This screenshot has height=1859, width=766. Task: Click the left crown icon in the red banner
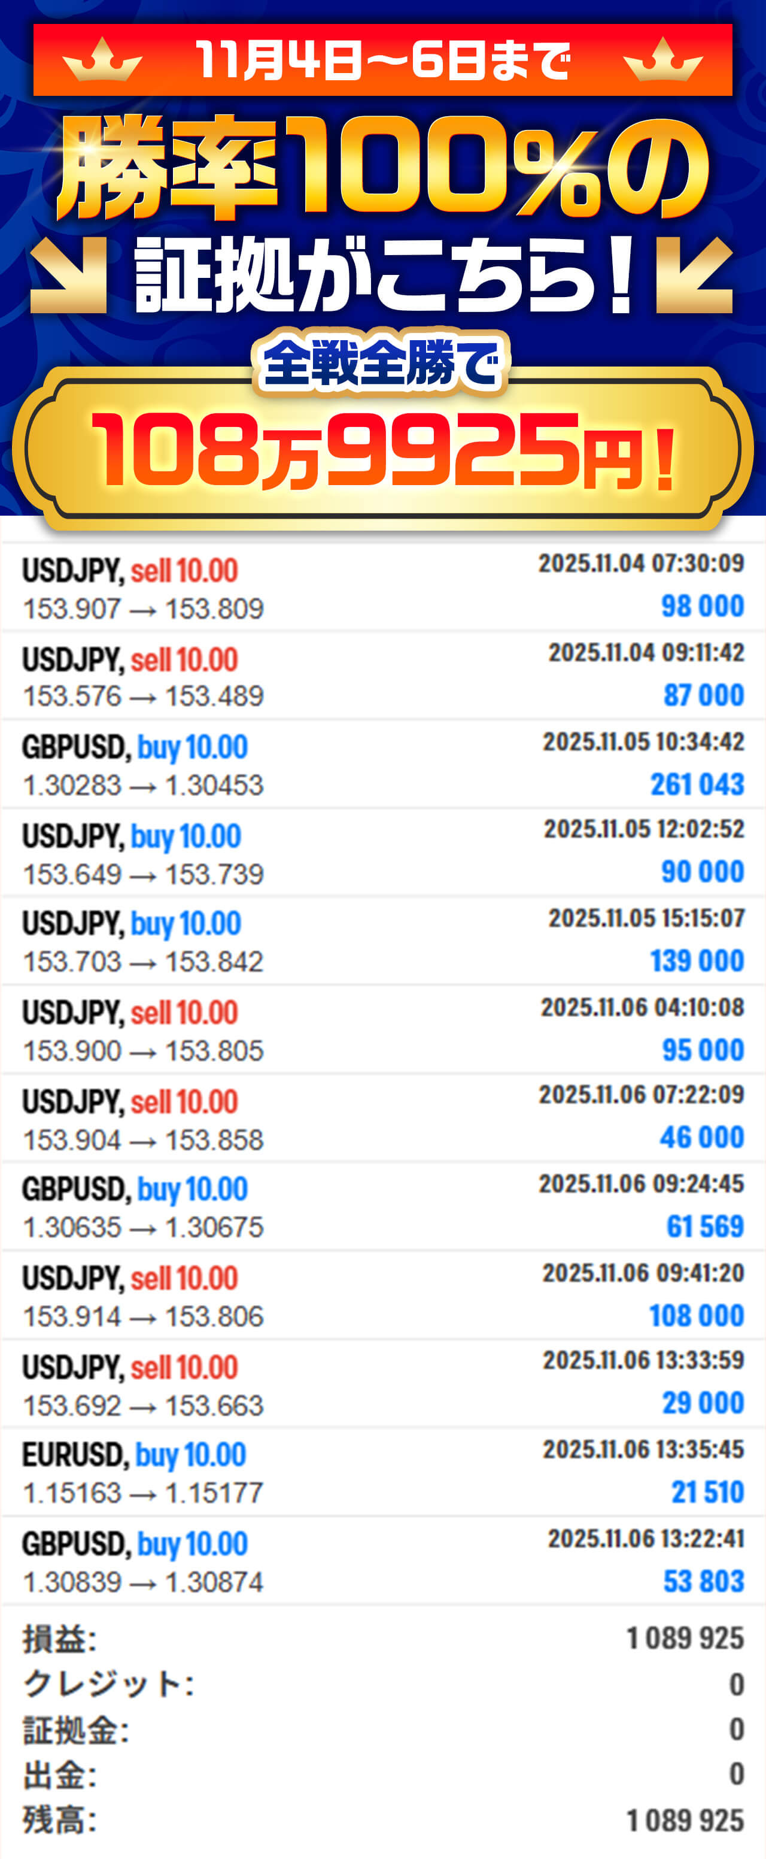pos(102,60)
